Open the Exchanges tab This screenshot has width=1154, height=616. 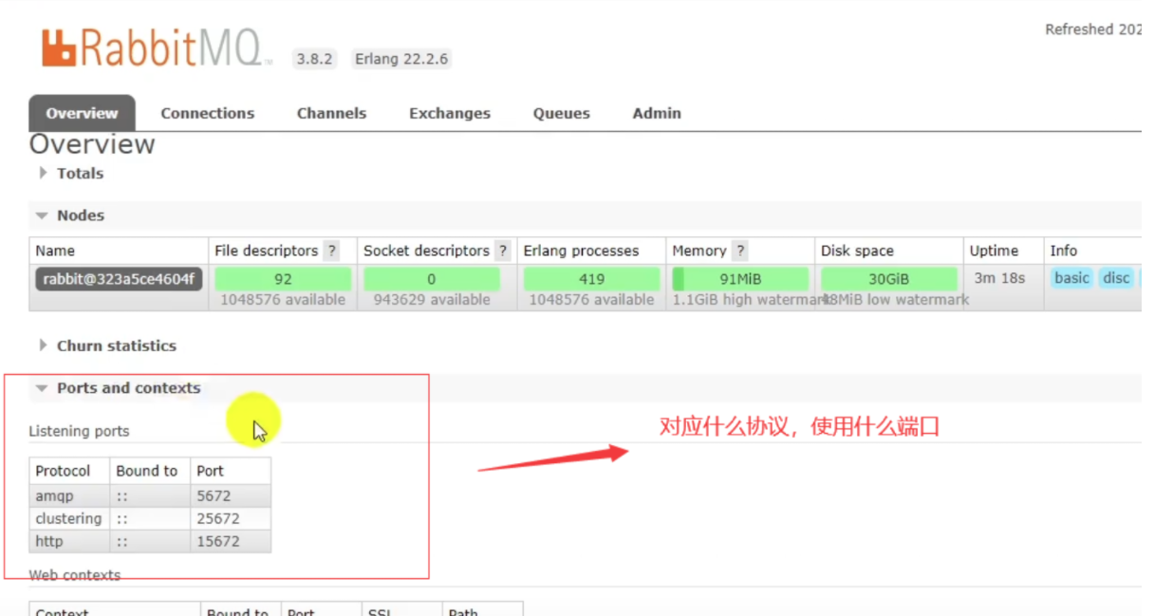click(450, 113)
